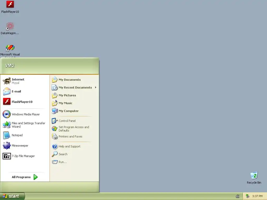Image resolution: width=267 pixels, height=200 pixels.
Task: Select My Computer menu entry text
Action: point(69,111)
